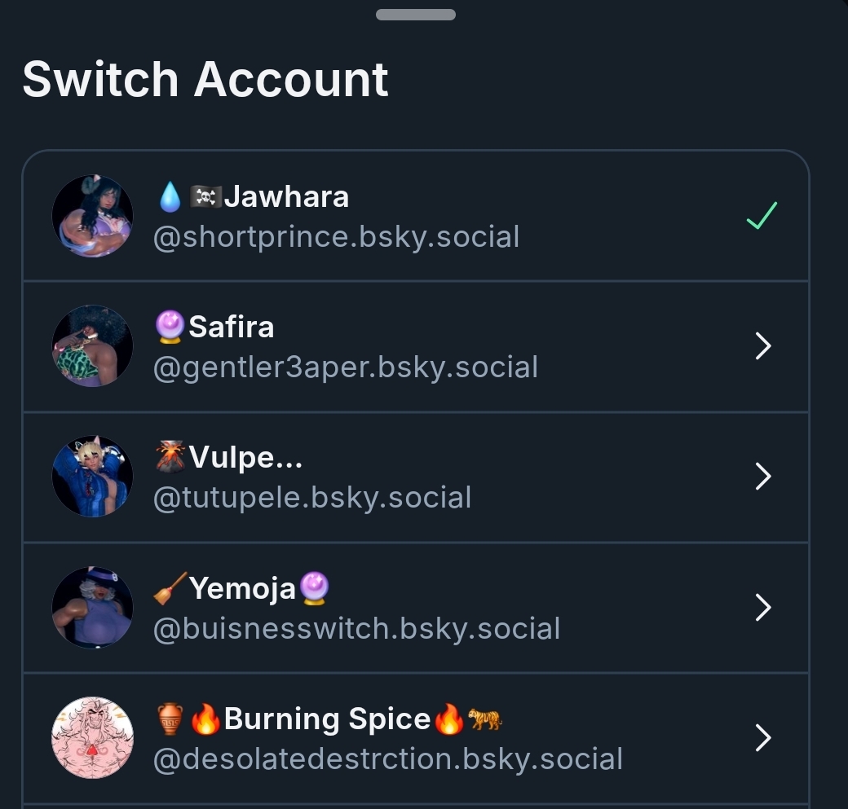Click the Vulpe account avatar
Image resolution: width=848 pixels, height=809 pixels.
click(92, 477)
